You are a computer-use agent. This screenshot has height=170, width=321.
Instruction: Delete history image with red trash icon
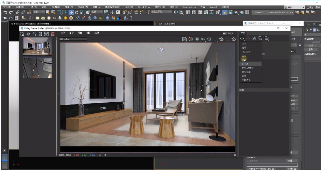click(53, 34)
